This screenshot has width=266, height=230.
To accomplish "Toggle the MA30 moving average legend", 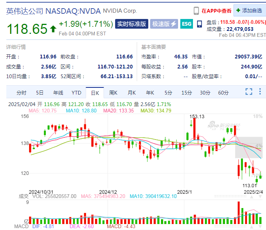I will tap(156, 111).
